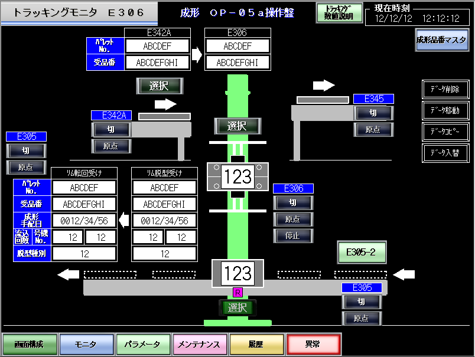475x357 pixels.
Task: Toggle the 切 switch under the E345 label
Action: (373, 113)
